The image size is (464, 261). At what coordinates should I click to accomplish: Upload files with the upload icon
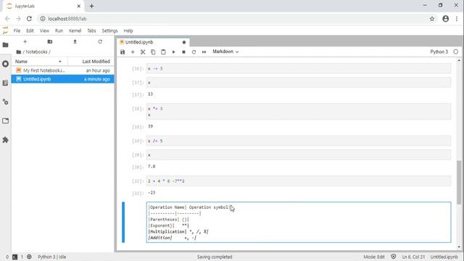tap(75, 42)
